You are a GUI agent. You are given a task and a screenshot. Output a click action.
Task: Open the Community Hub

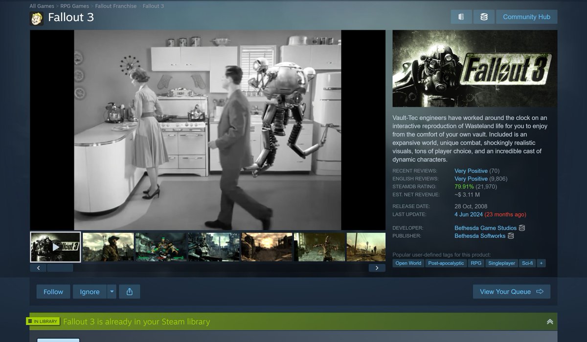coord(526,17)
